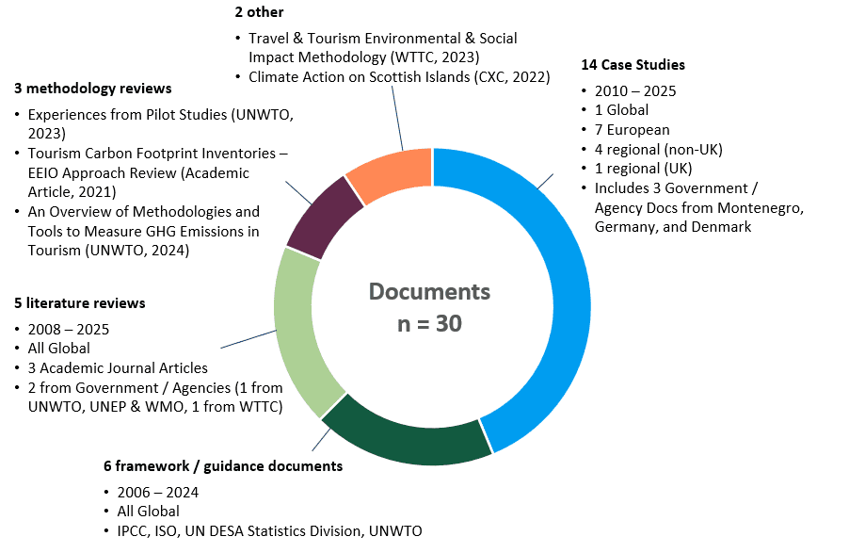Select the 14 Case Studies heading
This screenshot has width=849, height=553.
[633, 65]
